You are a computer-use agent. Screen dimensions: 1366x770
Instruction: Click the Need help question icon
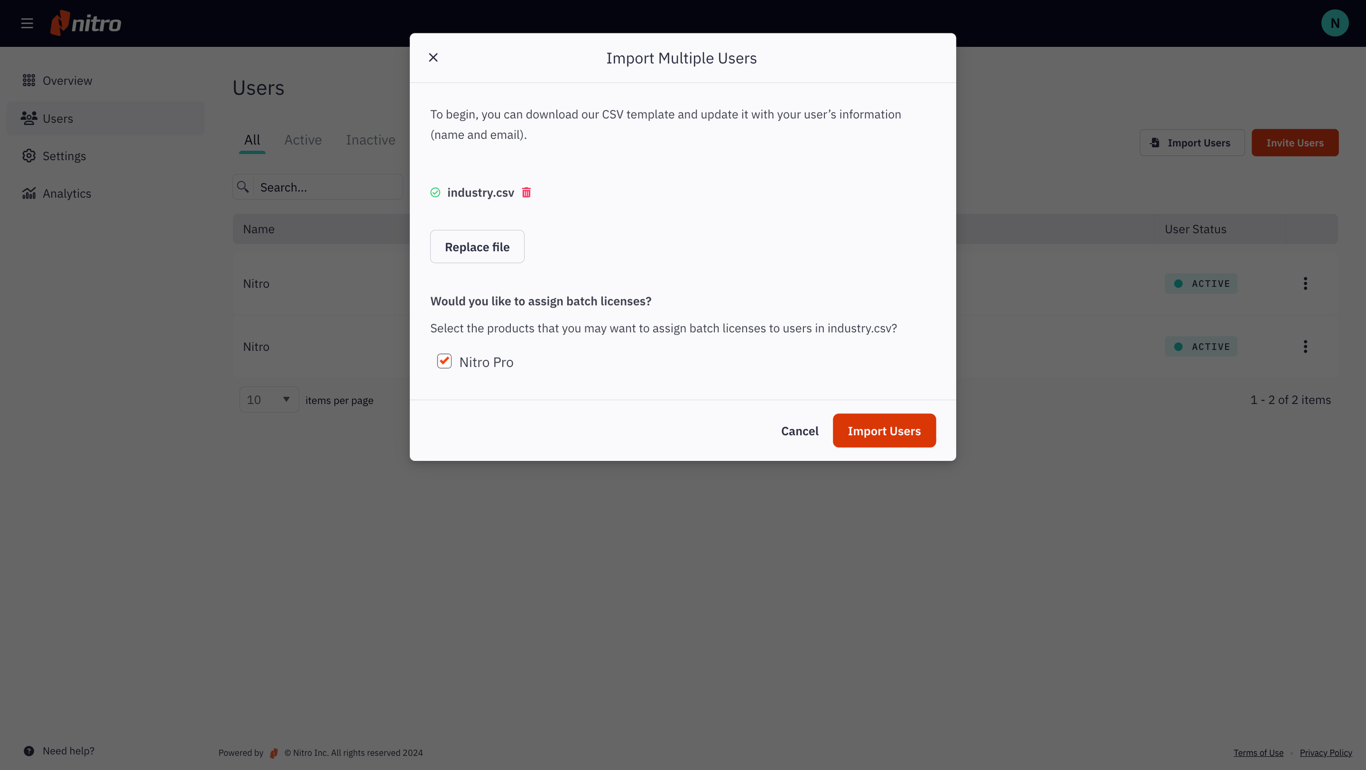point(29,751)
